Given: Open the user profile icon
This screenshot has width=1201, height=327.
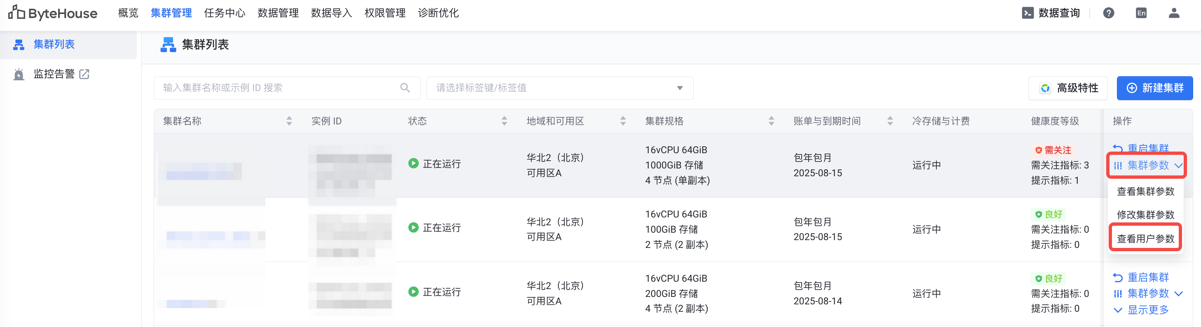Looking at the screenshot, I should (x=1173, y=13).
